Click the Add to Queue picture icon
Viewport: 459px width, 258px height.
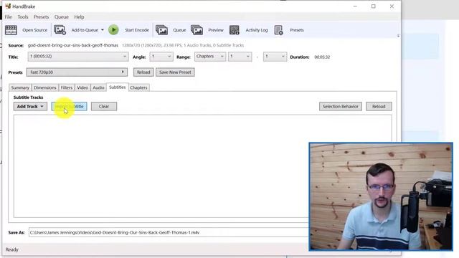(60, 30)
